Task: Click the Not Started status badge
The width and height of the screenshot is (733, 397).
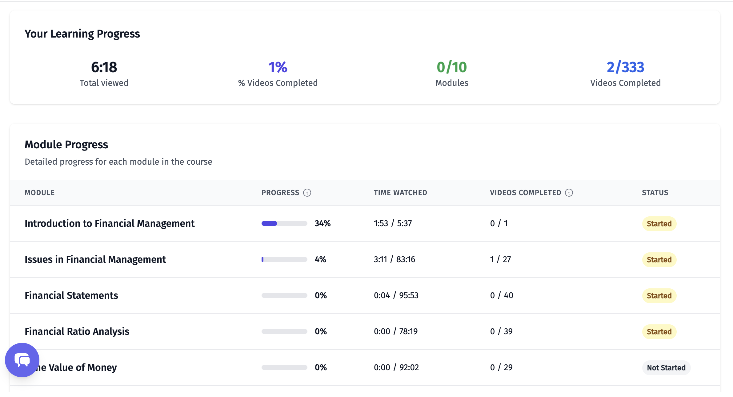Action: [x=666, y=368]
